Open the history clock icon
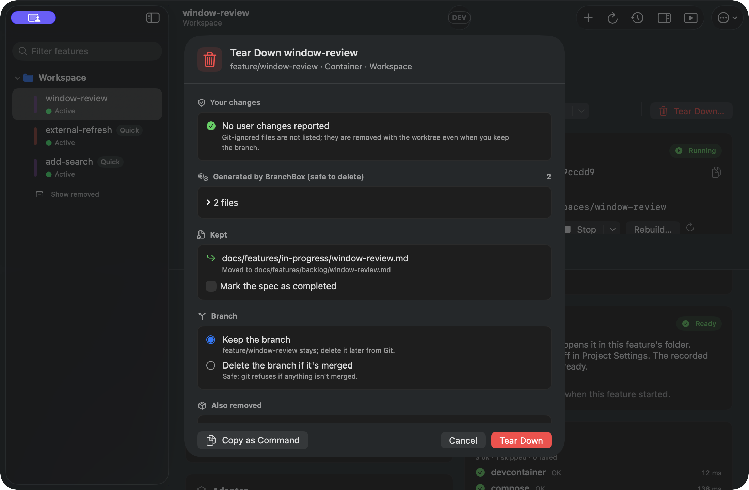Viewport: 749px width, 490px height. coord(637,18)
